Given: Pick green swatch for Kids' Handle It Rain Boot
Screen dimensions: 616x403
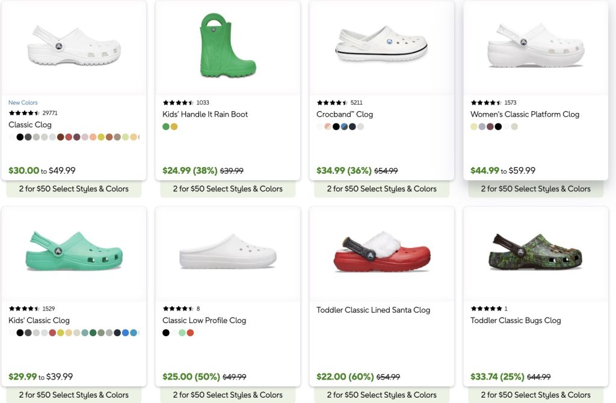Looking at the screenshot, I should tap(166, 127).
